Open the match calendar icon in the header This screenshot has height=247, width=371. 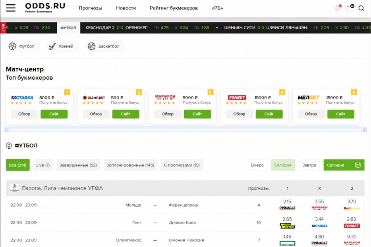click(x=349, y=8)
